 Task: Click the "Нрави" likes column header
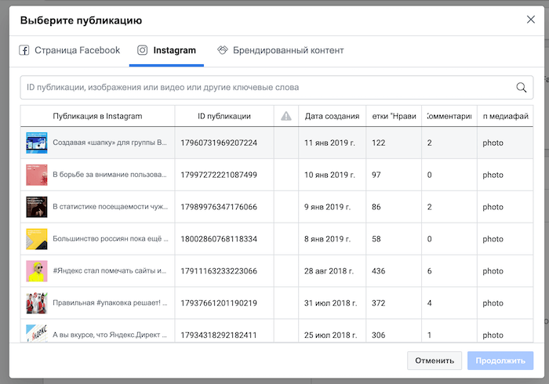click(394, 116)
